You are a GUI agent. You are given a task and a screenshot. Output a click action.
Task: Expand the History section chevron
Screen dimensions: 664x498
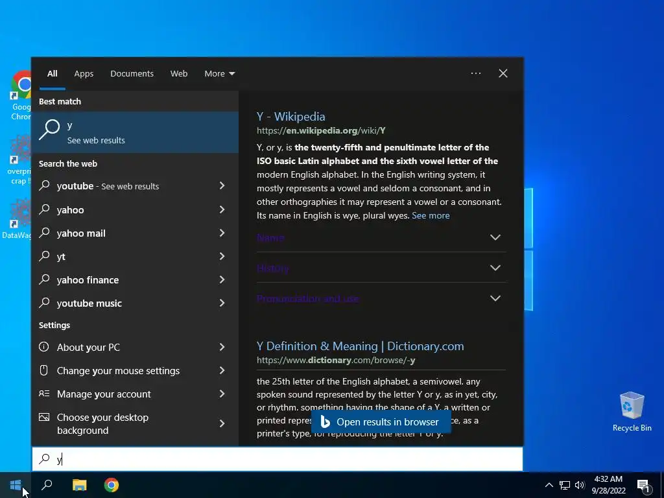coord(495,268)
